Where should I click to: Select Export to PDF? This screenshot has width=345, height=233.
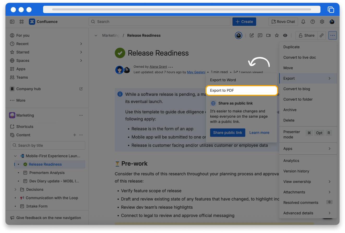coord(241,90)
